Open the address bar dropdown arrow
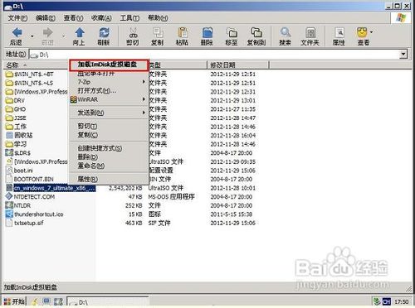 click(x=403, y=54)
